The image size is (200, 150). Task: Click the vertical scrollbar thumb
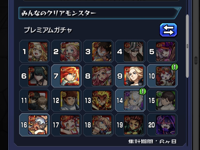[x=187, y=46]
